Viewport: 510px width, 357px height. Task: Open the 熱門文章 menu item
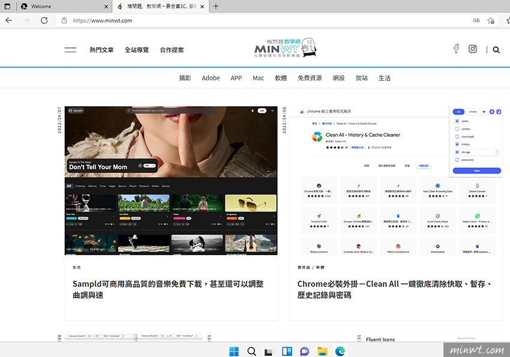(x=101, y=50)
